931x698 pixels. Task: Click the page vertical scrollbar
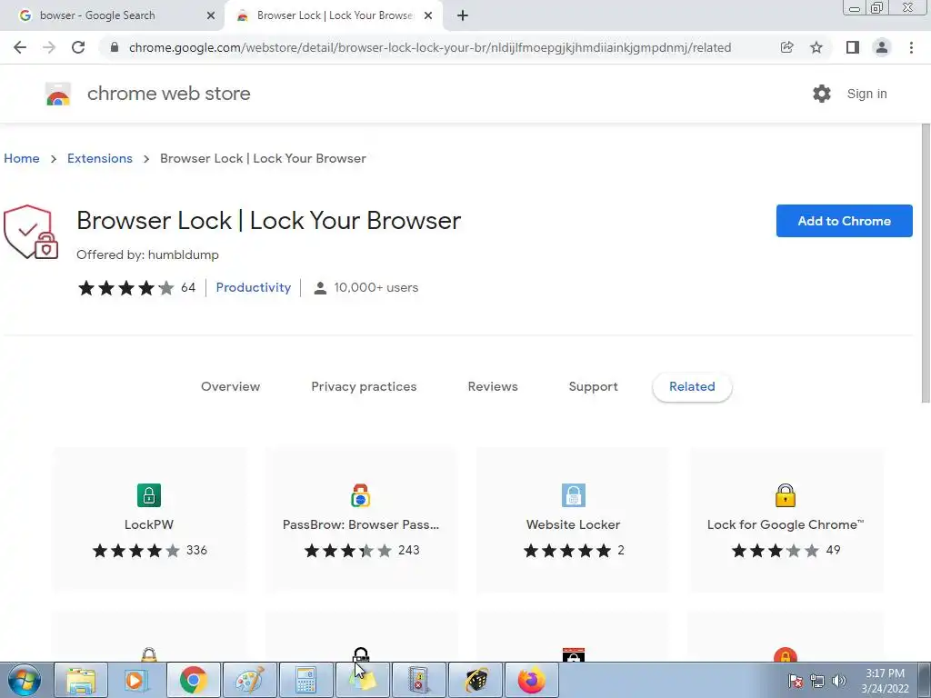pyautogui.click(x=926, y=264)
